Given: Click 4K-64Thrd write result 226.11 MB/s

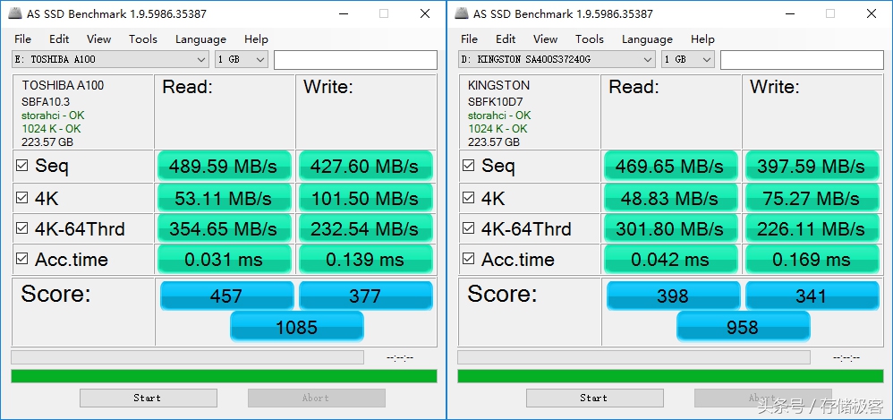Looking at the screenshot, I should pos(812,228).
